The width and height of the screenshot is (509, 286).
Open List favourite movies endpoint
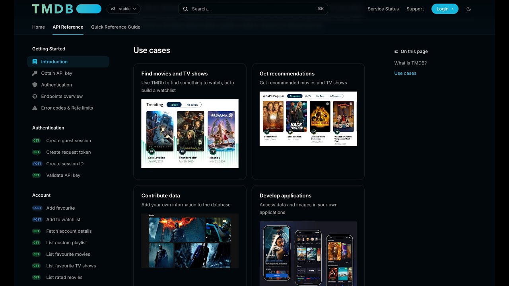click(68, 254)
